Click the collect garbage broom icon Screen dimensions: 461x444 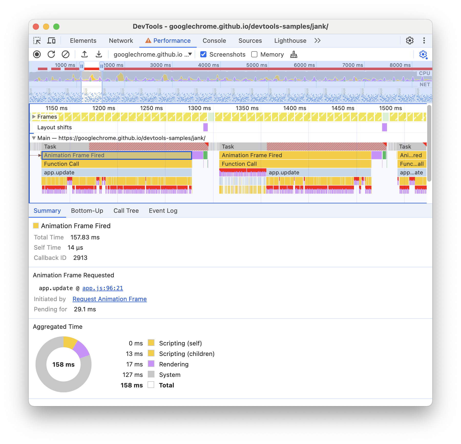pos(294,54)
